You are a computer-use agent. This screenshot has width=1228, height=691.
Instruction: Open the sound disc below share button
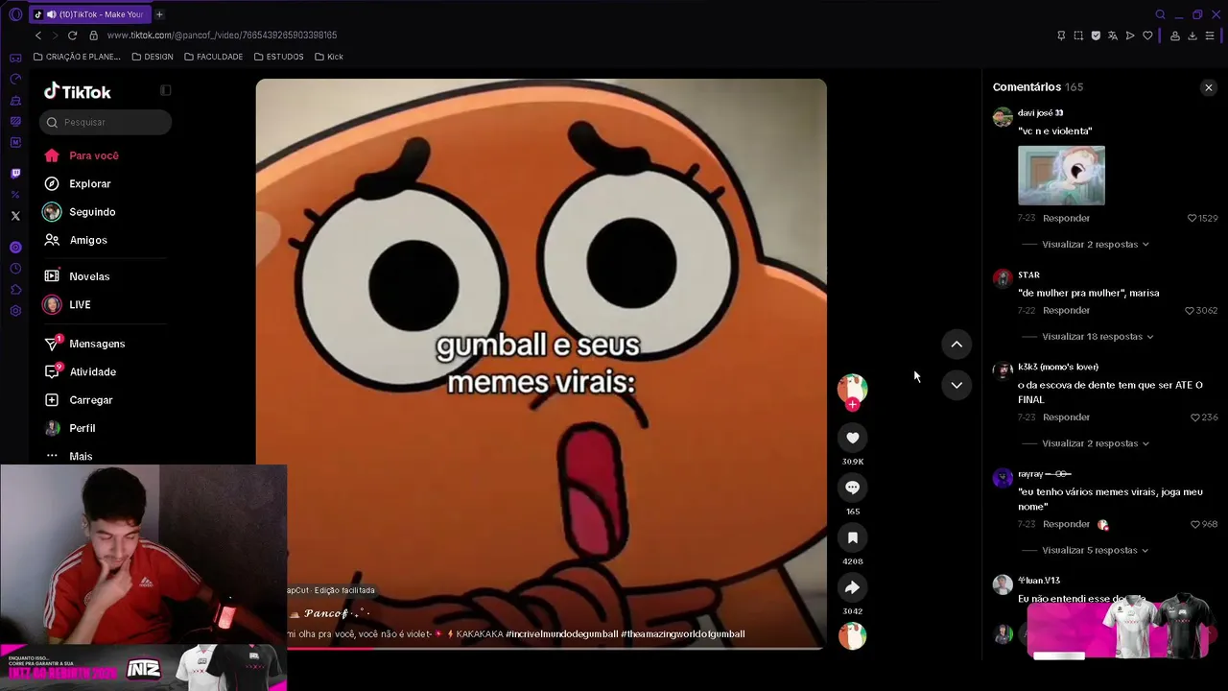[x=852, y=635]
